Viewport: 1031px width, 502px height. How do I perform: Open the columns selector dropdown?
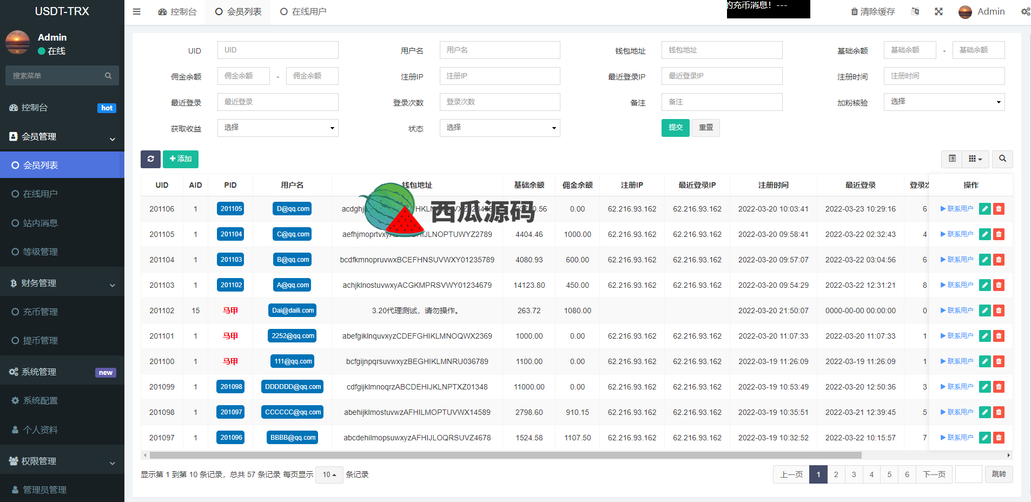point(975,158)
